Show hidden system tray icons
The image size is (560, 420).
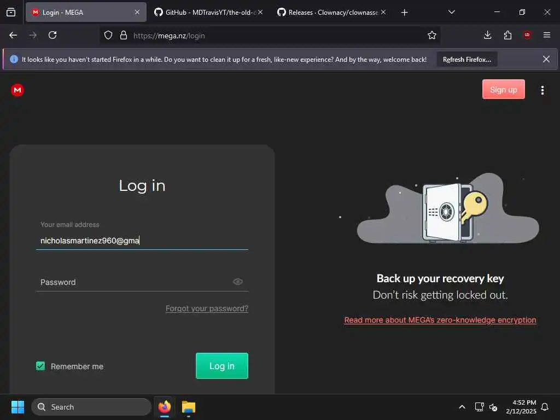pyautogui.click(x=462, y=407)
